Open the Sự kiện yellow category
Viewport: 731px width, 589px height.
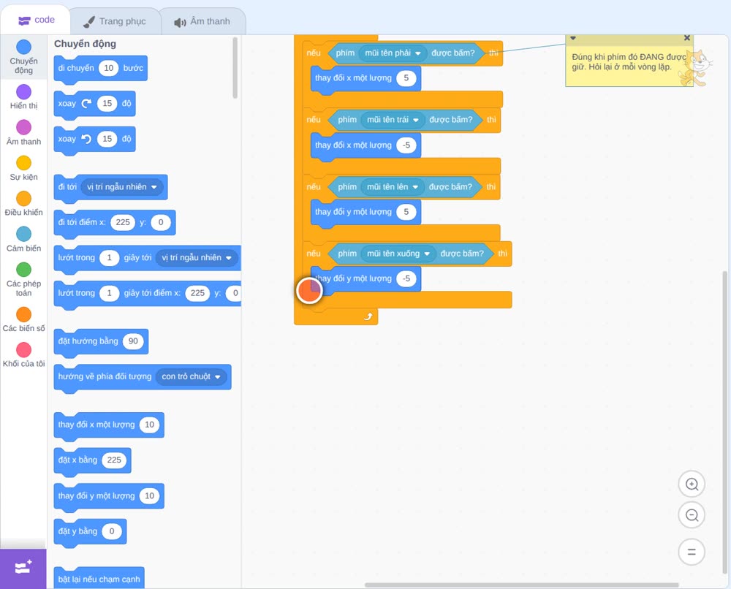[x=24, y=163]
